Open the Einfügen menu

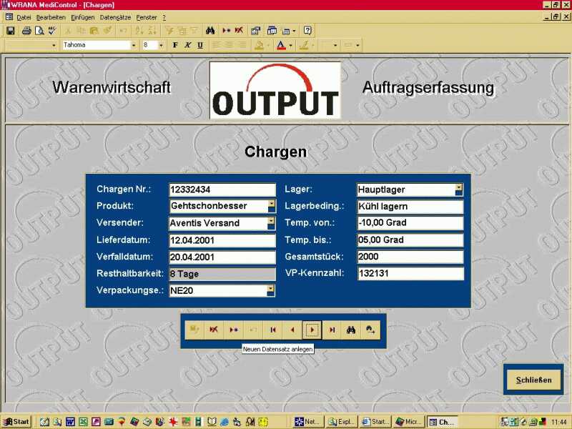pyautogui.click(x=82, y=17)
